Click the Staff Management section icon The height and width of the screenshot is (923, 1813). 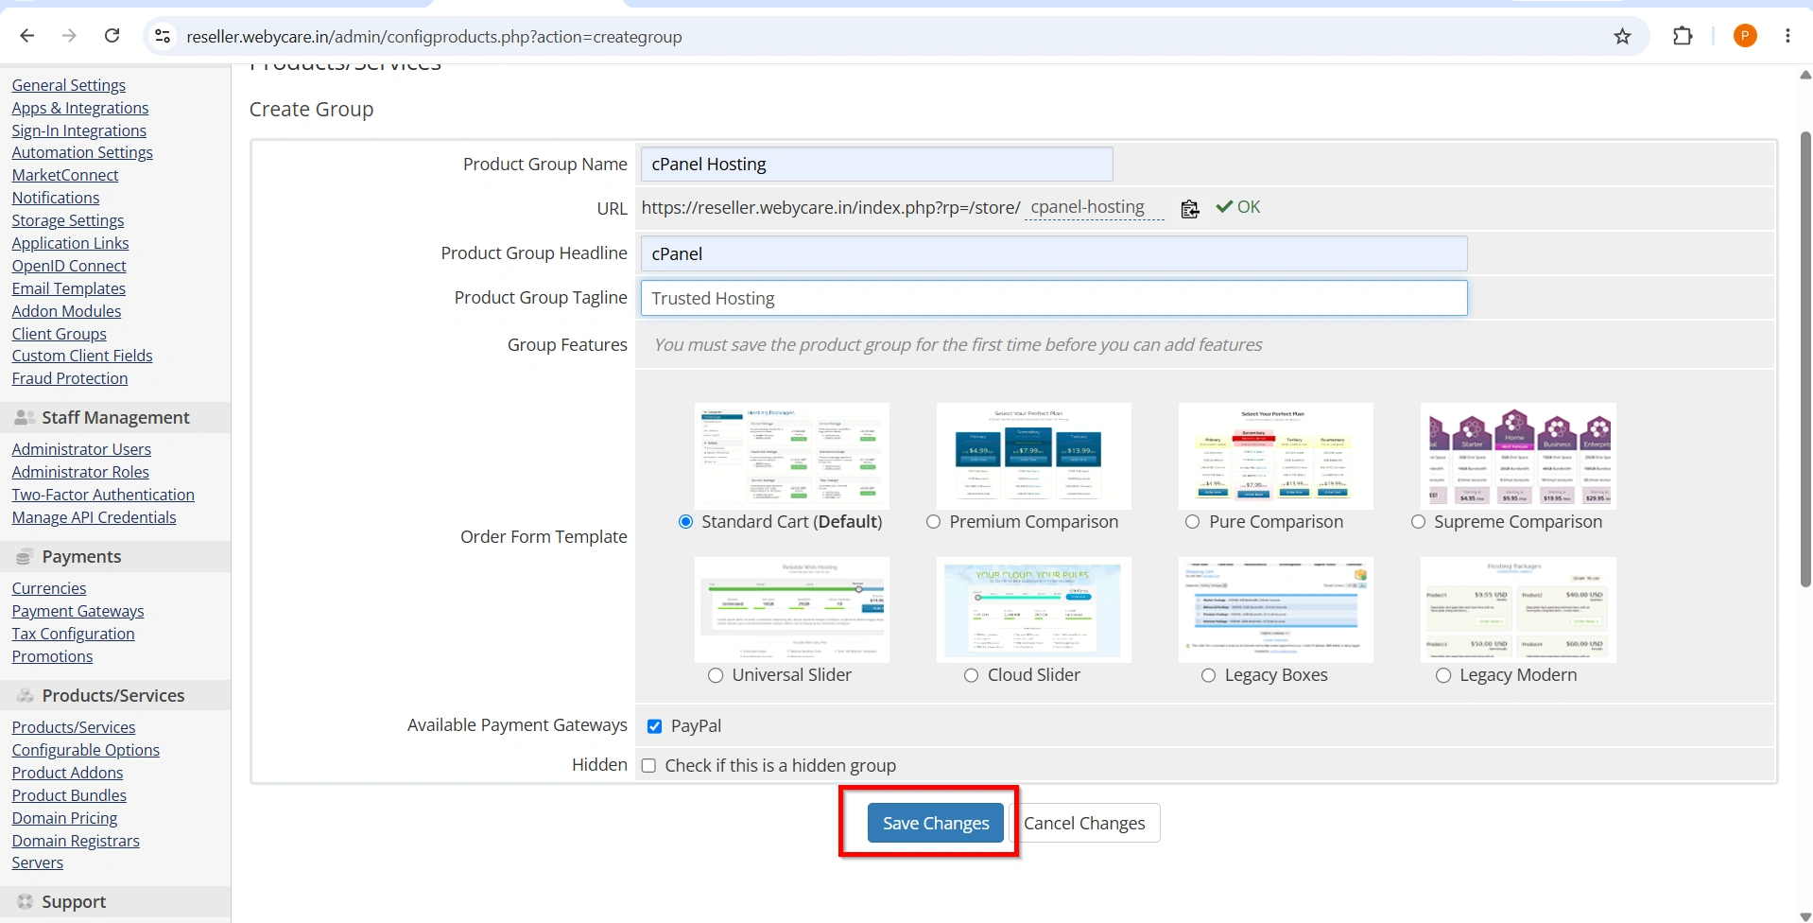25,417
